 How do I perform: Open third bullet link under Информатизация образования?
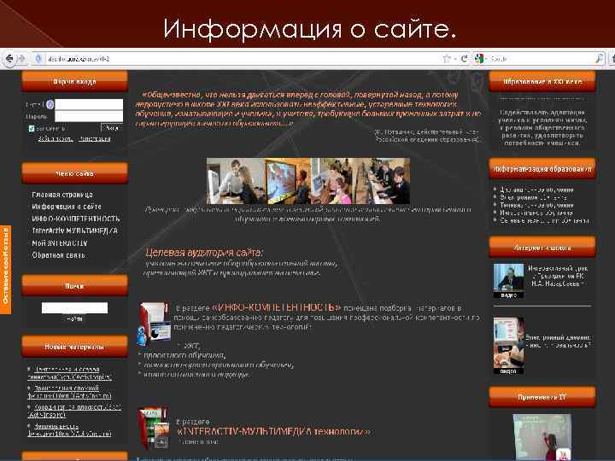pyautogui.click(x=536, y=205)
